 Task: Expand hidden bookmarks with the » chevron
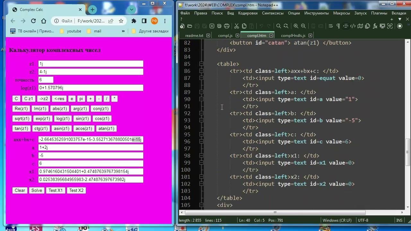(123, 31)
